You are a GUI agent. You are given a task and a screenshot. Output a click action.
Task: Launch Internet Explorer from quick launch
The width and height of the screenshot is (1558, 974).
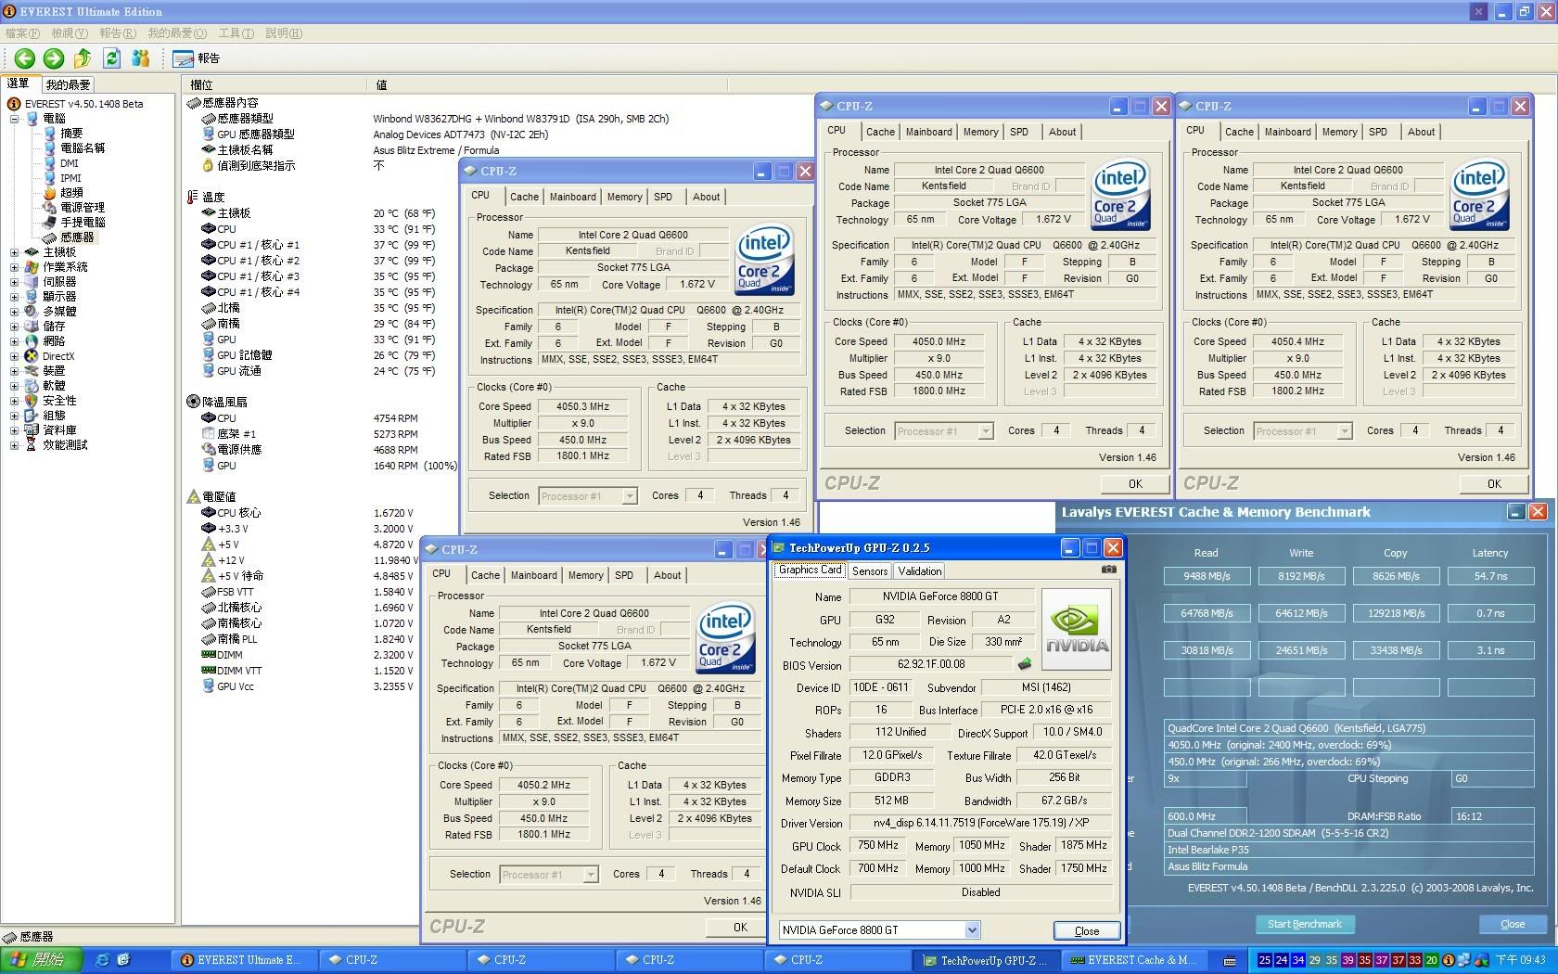[102, 960]
